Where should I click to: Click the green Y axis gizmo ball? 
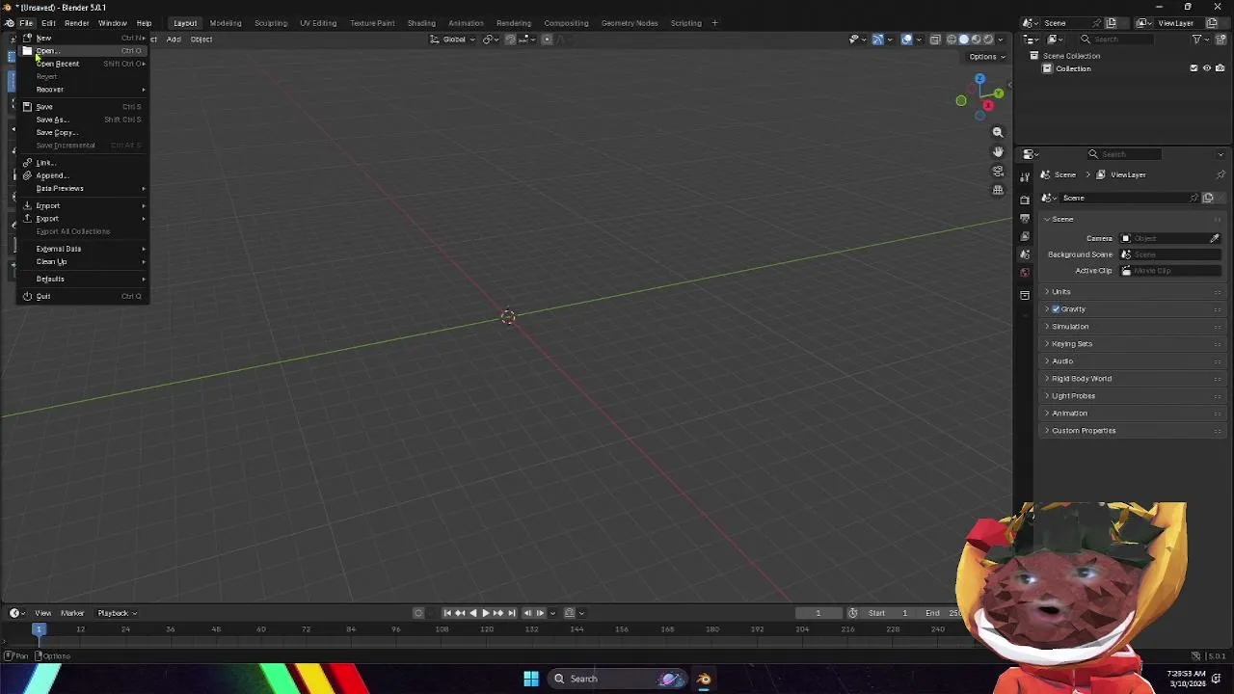[x=998, y=93]
